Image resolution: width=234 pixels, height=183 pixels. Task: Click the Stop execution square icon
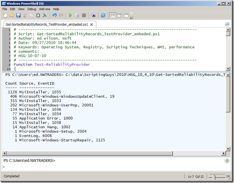tap(84, 15)
